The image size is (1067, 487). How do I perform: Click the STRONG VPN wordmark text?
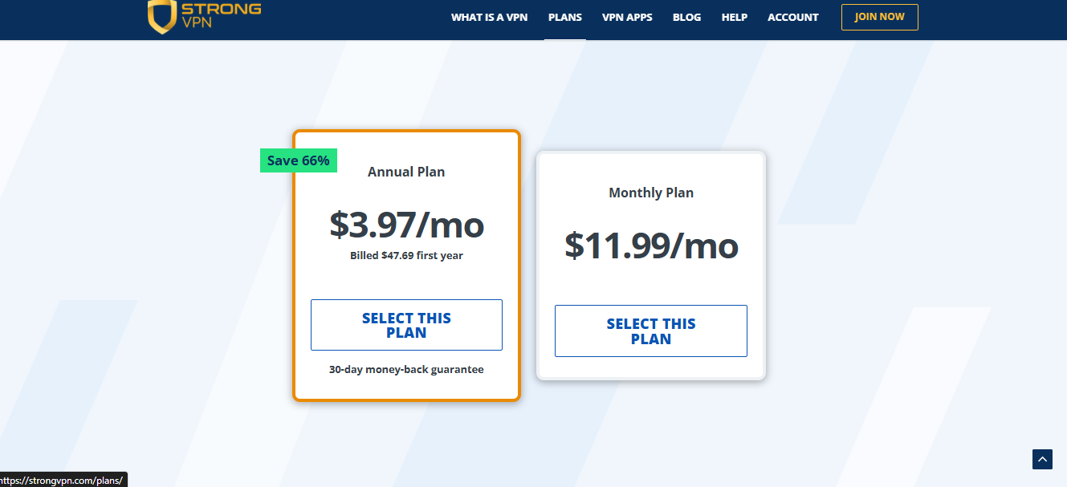pyautogui.click(x=222, y=15)
